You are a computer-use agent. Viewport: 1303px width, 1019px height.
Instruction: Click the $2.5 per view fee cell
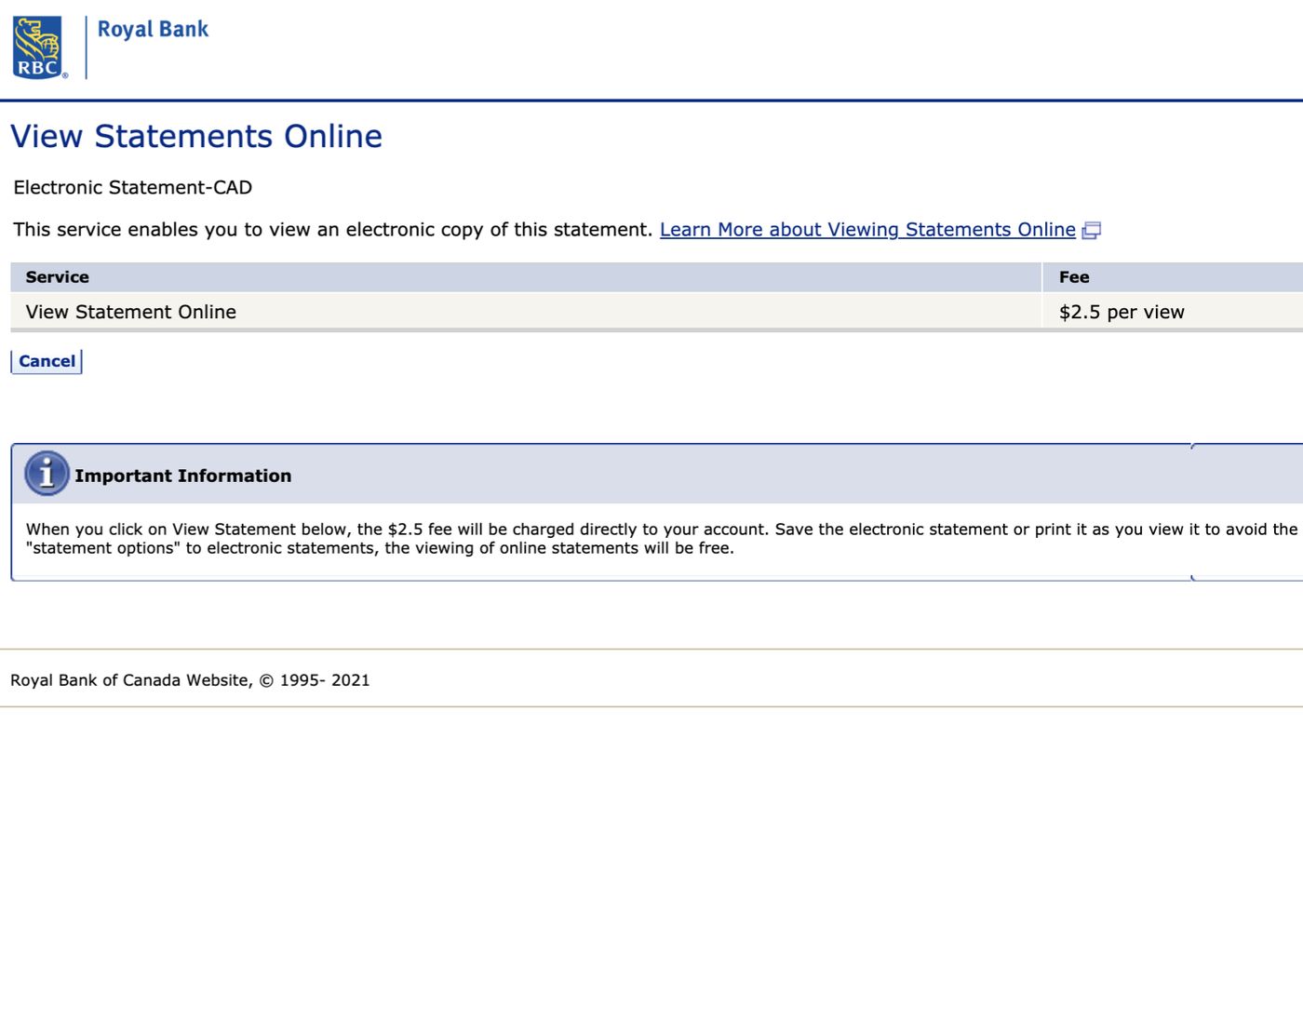click(x=1173, y=312)
